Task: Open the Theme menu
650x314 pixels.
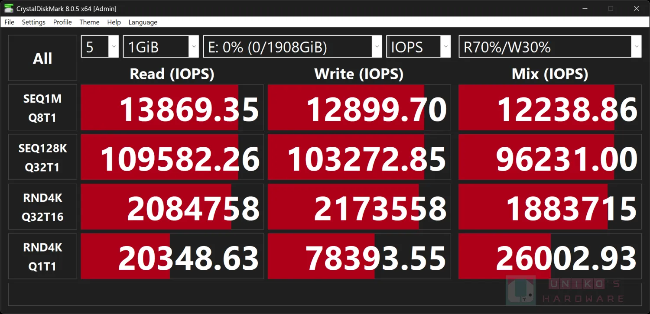Action: (89, 22)
